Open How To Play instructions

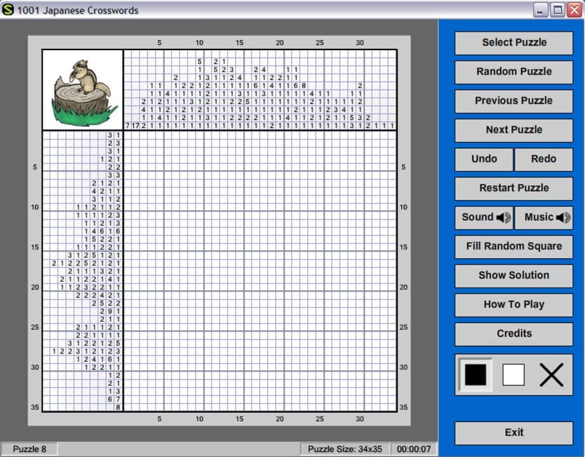coord(514,304)
